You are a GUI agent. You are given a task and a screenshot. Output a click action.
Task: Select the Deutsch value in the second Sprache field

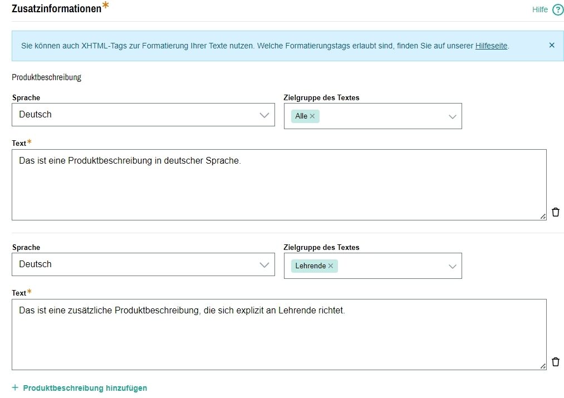pyautogui.click(x=35, y=264)
